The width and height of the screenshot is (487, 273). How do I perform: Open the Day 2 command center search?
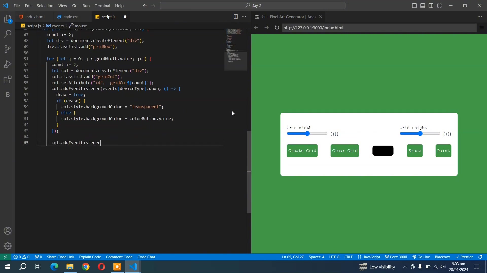pos(253,6)
